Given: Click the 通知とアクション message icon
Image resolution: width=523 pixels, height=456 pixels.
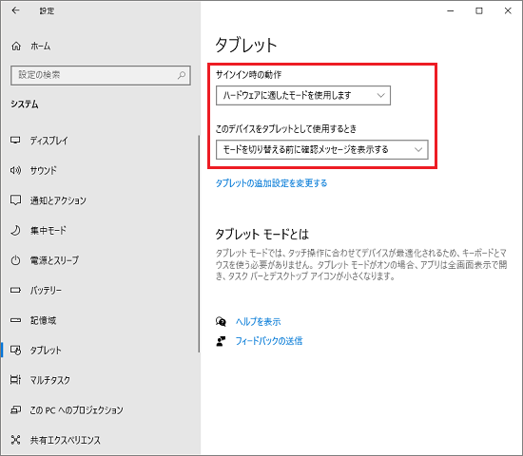Looking at the screenshot, I should pyautogui.click(x=15, y=200).
